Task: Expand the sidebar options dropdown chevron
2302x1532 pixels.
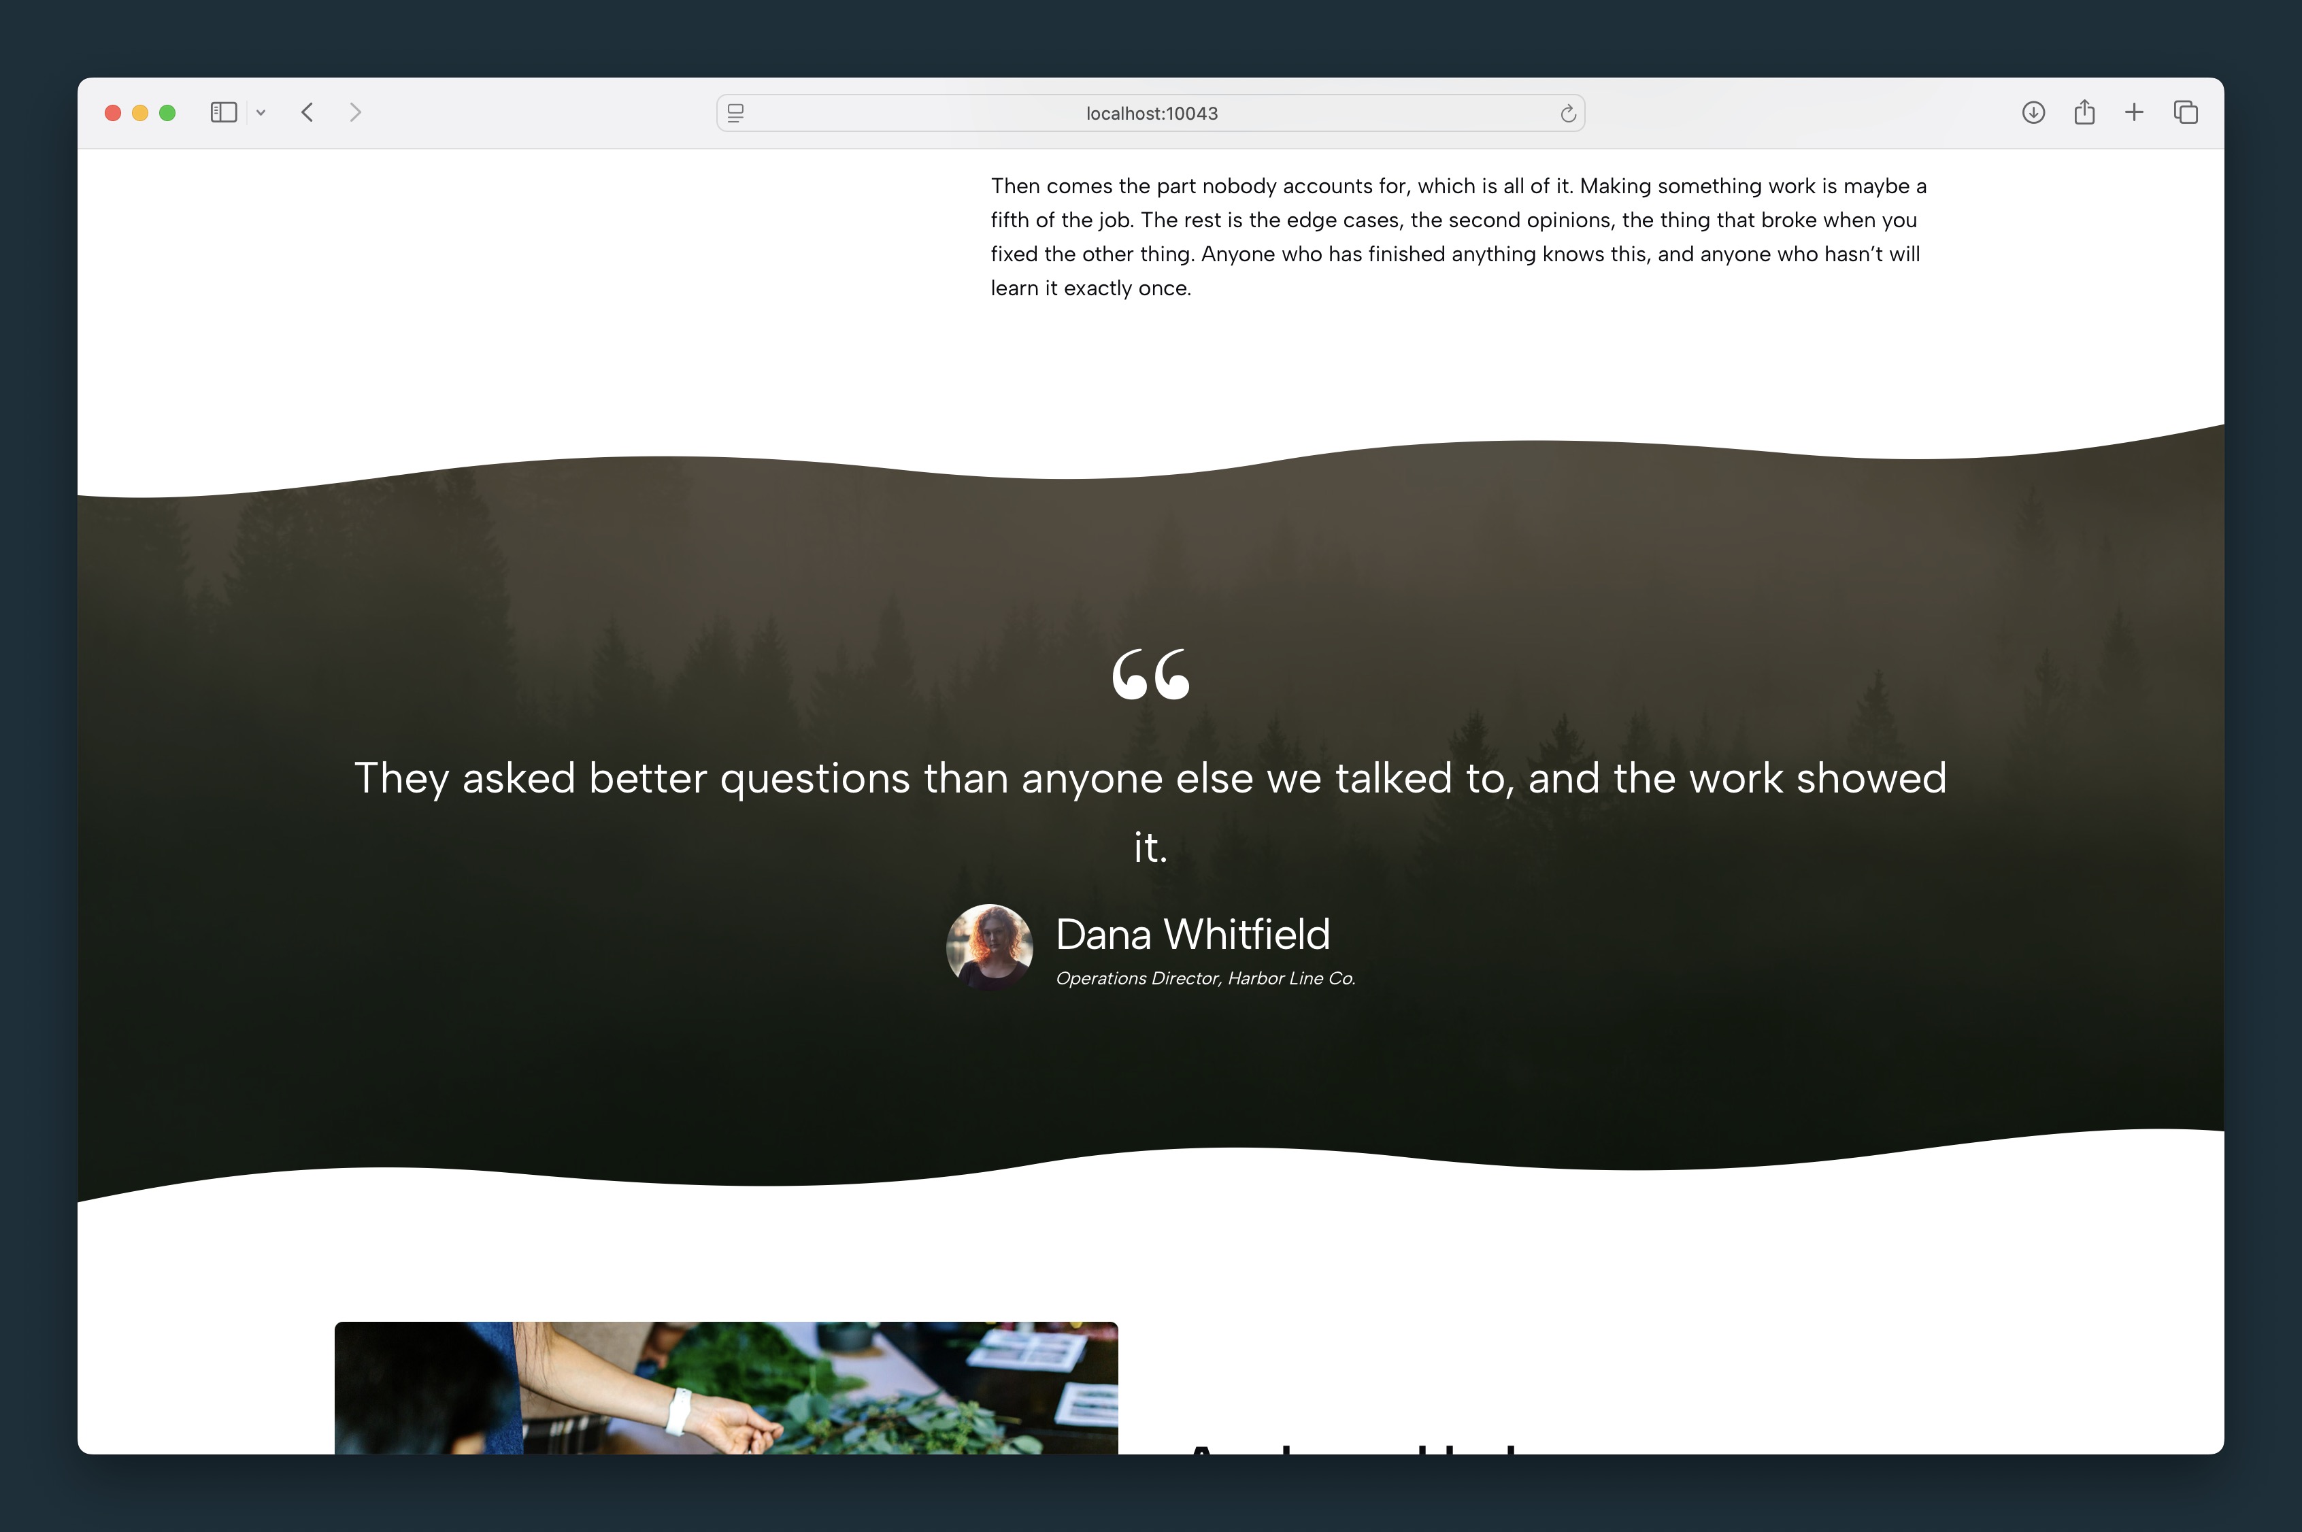Action: [x=261, y=112]
